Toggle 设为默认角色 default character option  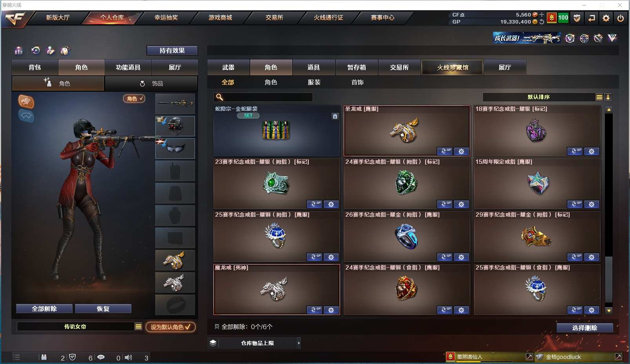pos(171,327)
